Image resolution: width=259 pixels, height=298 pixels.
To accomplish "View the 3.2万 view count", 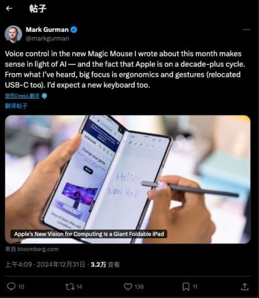I will [x=105, y=264].
